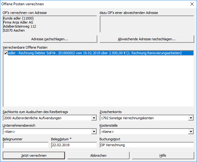Click into the Belegnummer field

(25, 145)
